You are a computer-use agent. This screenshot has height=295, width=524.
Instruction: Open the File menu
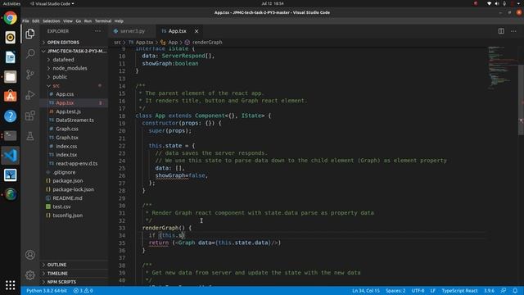(x=25, y=21)
